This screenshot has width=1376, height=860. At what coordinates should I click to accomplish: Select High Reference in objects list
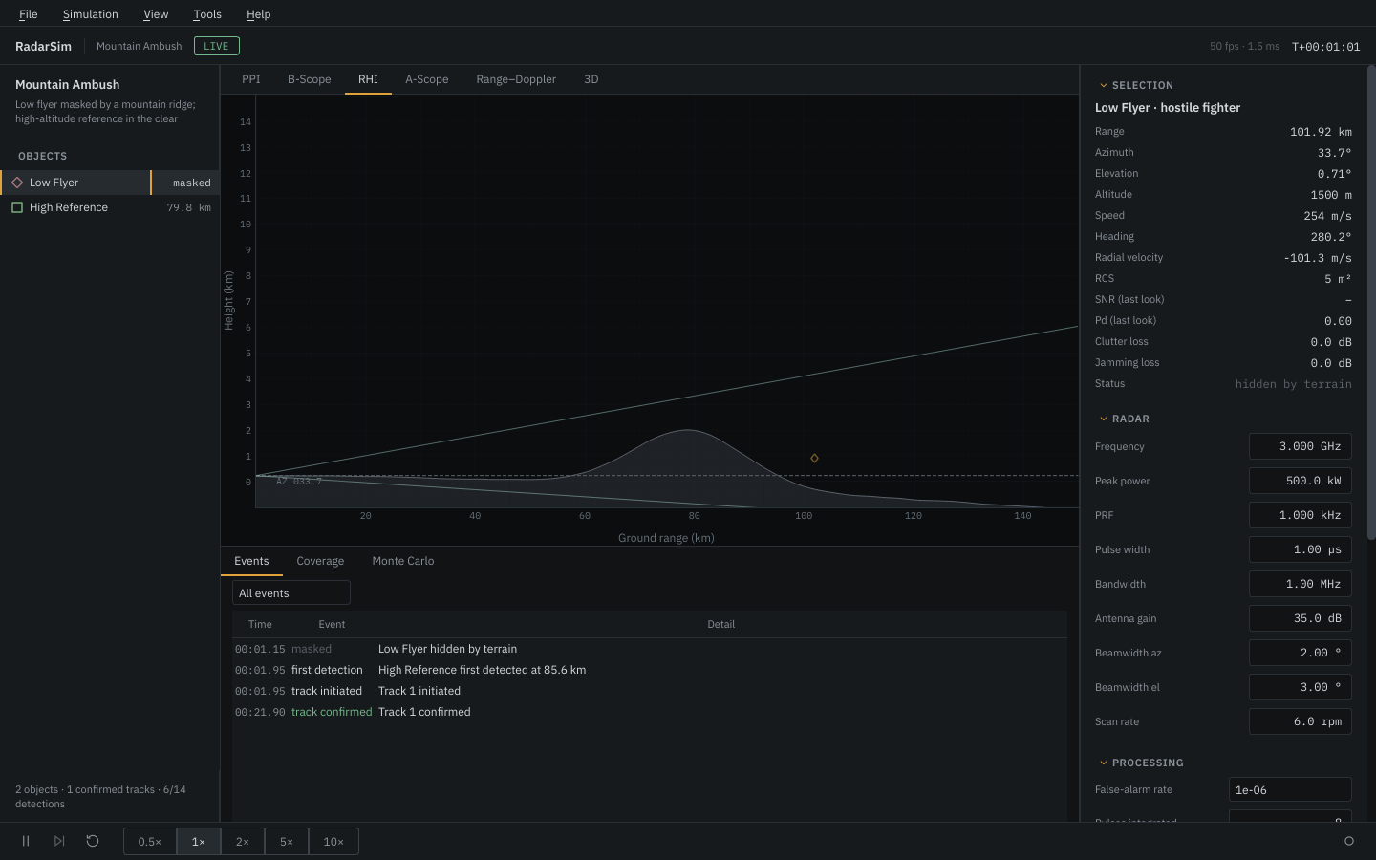[x=110, y=207]
